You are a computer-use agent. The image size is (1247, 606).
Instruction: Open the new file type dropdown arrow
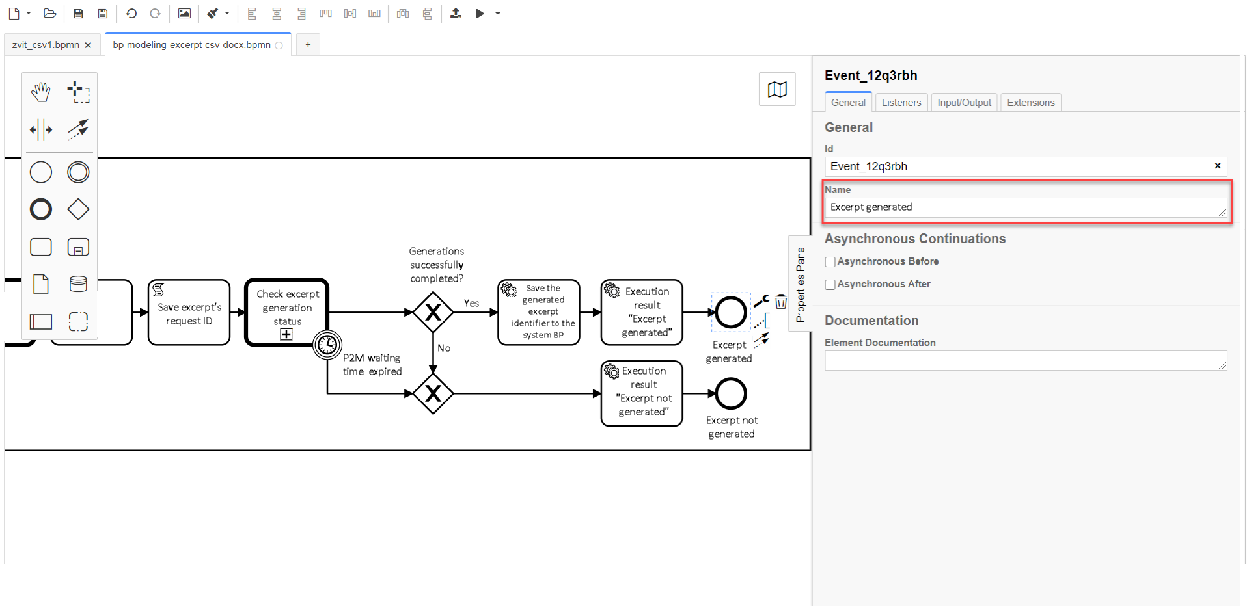pyautogui.click(x=29, y=13)
